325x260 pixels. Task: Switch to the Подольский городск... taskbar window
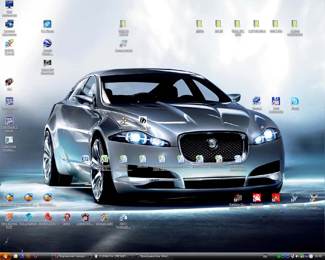coord(72,256)
